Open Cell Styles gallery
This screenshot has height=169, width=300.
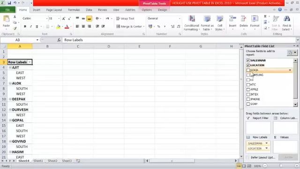tap(220, 23)
